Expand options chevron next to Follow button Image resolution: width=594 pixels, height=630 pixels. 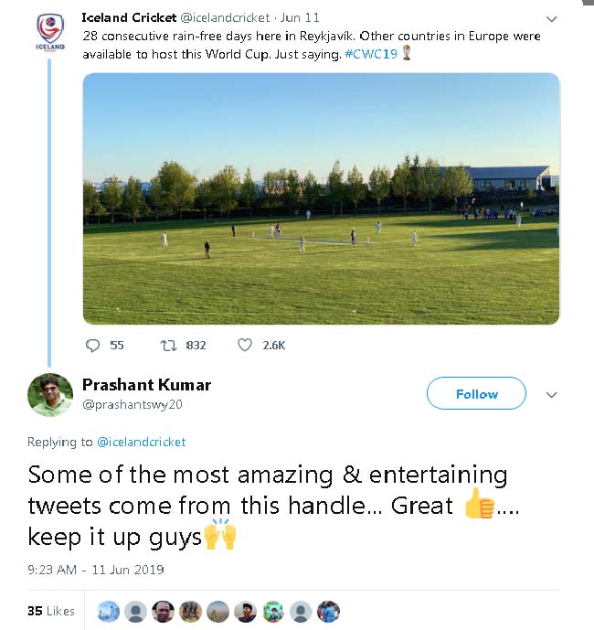pyautogui.click(x=551, y=395)
